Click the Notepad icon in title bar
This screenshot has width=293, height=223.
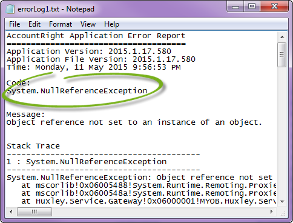pos(10,9)
